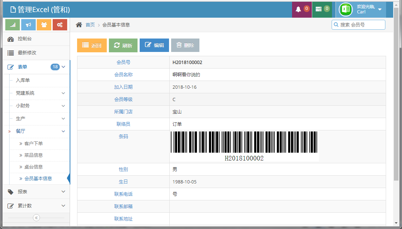
Task: Open the orange users group shortcut
Action: click(x=44, y=25)
